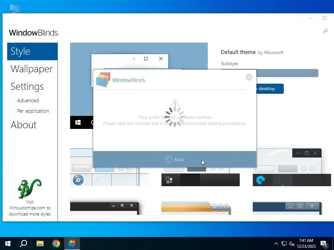Minimize the WindowBlinds main window
The height and width of the screenshot is (250, 334).
(x=310, y=18)
